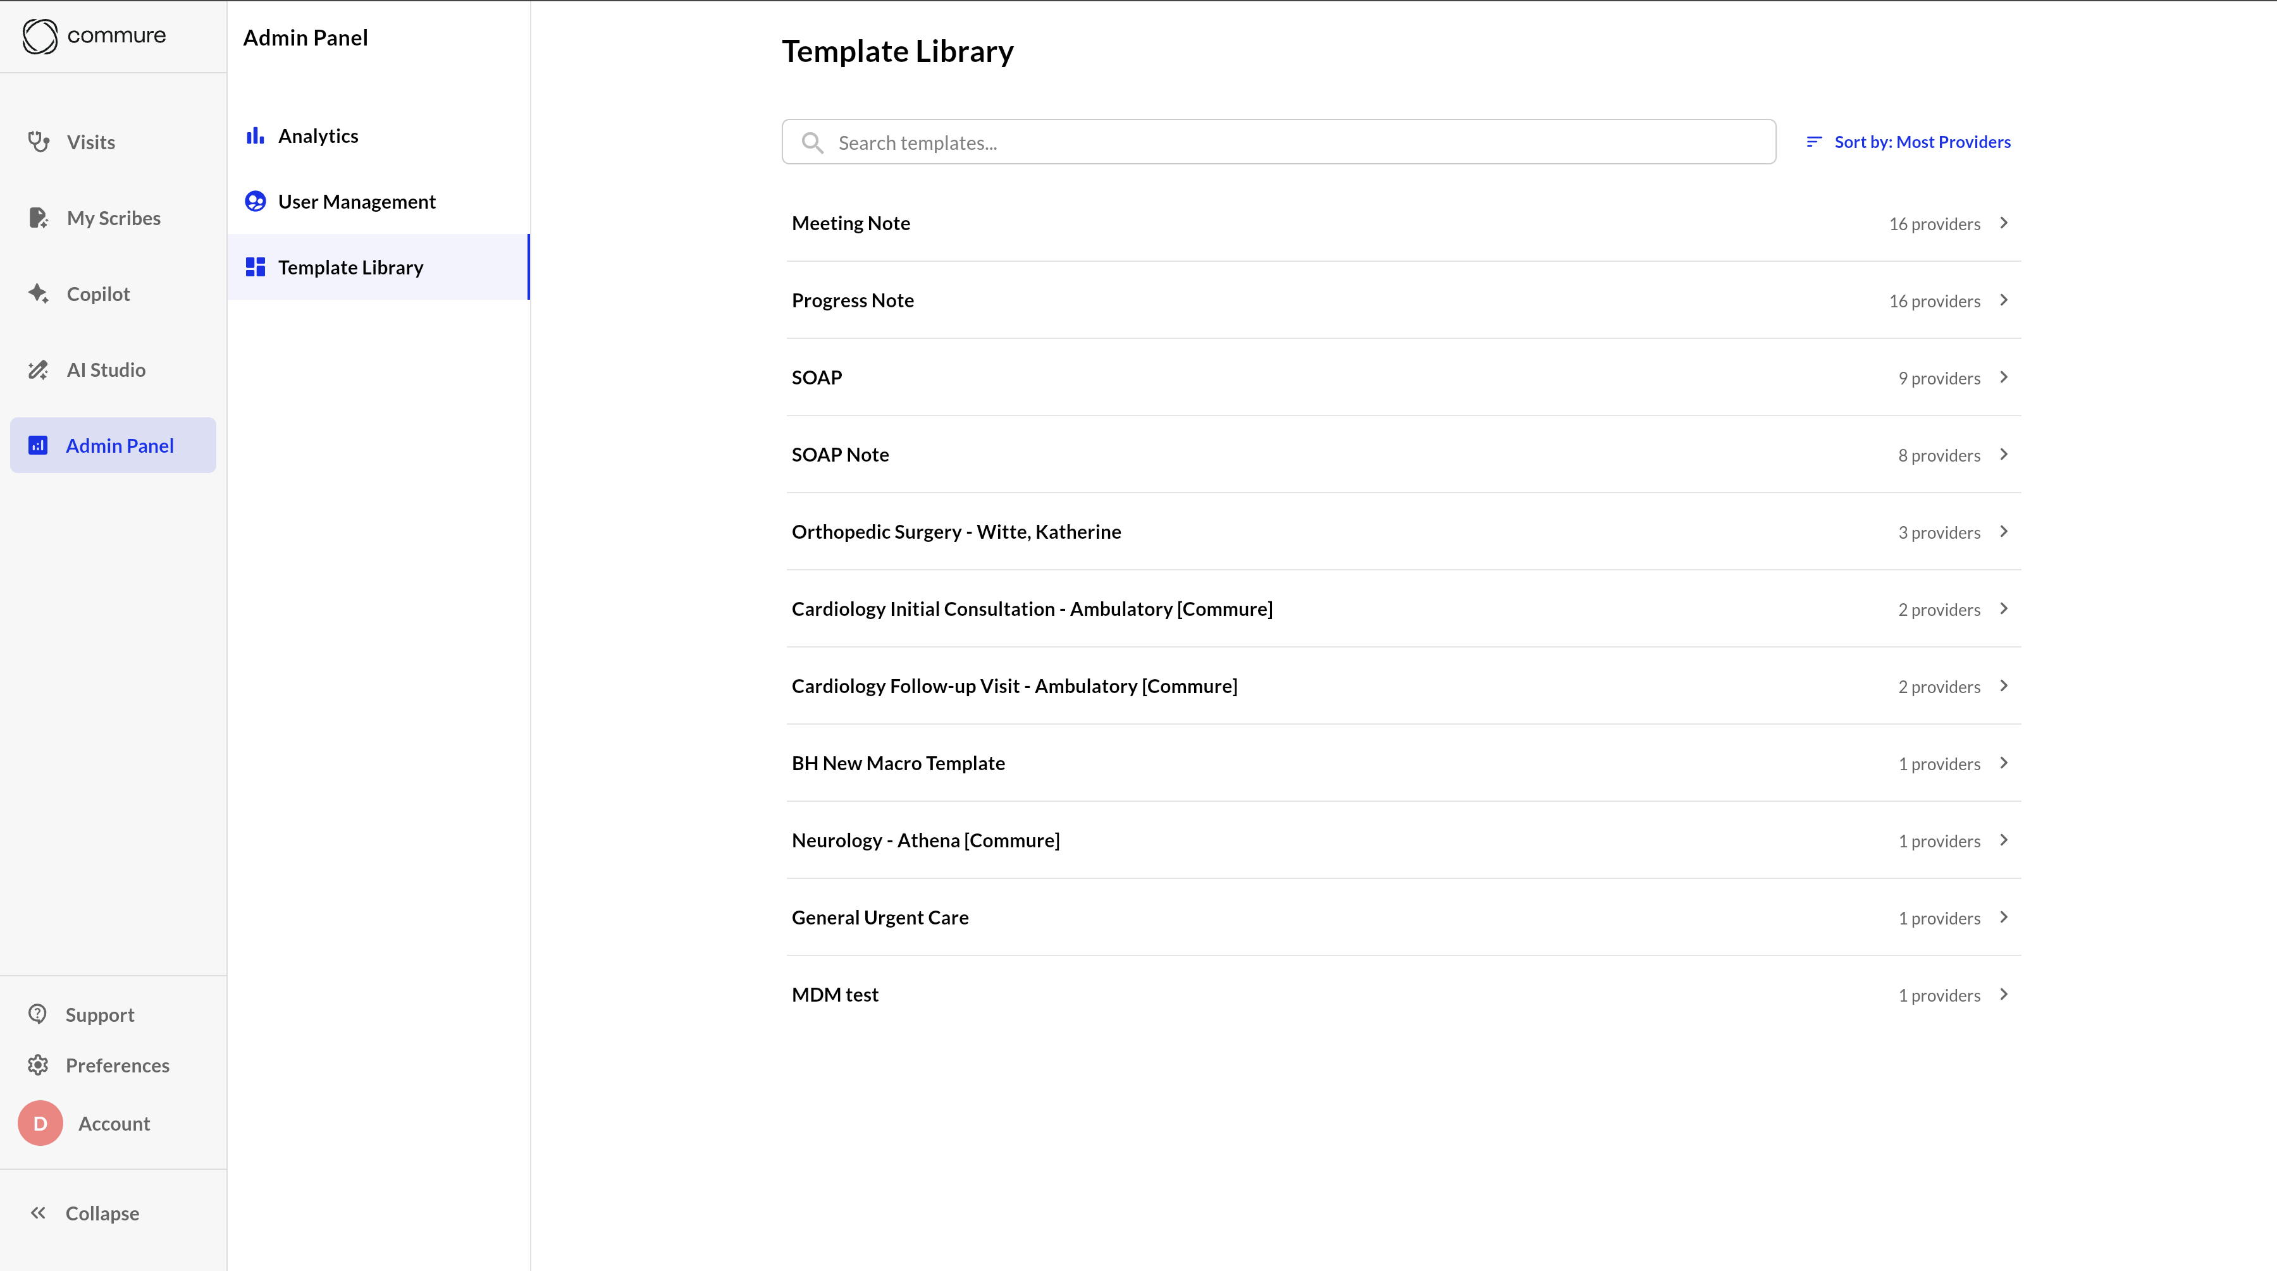2277x1271 pixels.
Task: Open AI Studio via wand icon
Action: pyautogui.click(x=38, y=369)
